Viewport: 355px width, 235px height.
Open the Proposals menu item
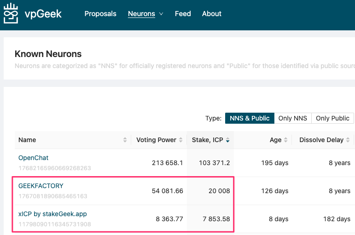click(100, 14)
